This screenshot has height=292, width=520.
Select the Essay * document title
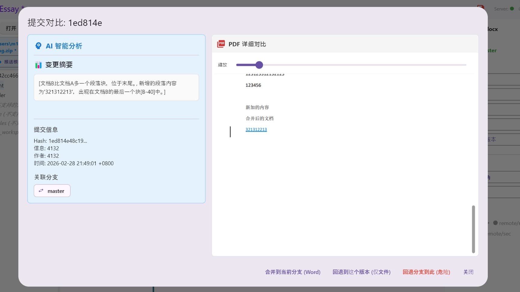click(10, 9)
